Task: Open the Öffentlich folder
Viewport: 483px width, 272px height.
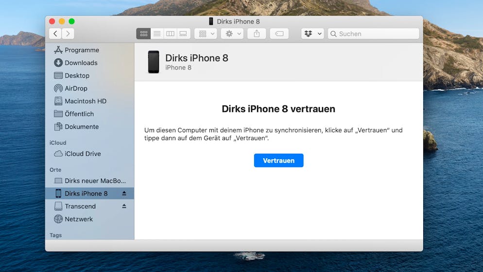Action: (89, 114)
